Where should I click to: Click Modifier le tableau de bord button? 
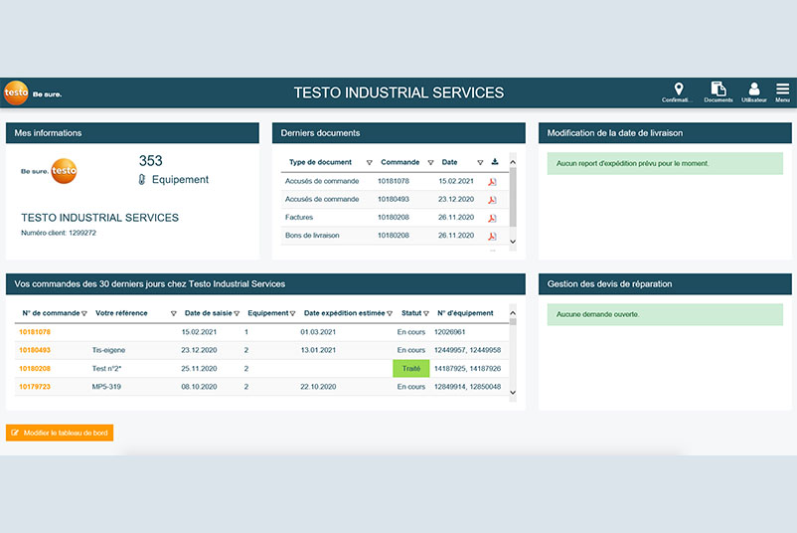(60, 433)
